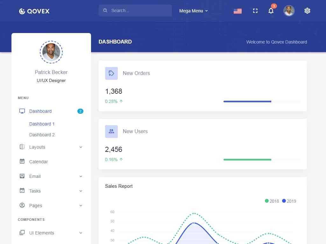Toggle the 2019 series in chart legend
The width and height of the screenshot is (326, 244).
(289, 201)
